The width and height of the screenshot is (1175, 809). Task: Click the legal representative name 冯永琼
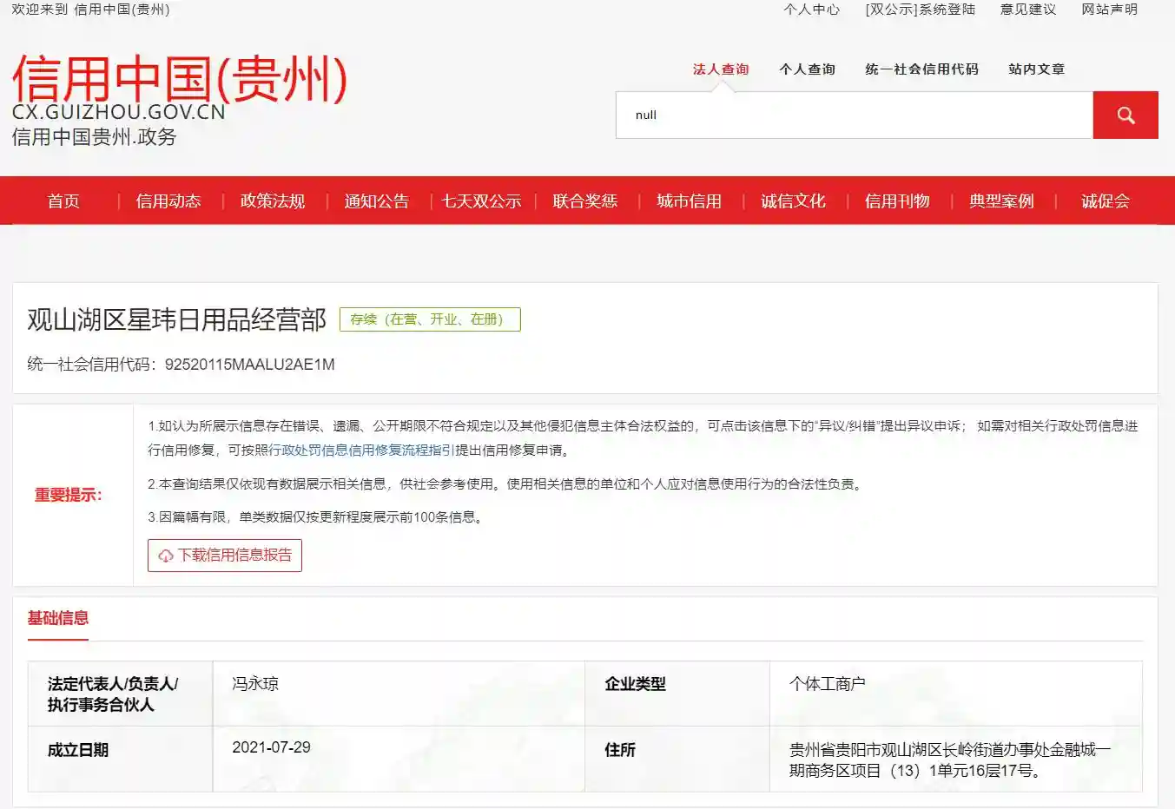(255, 684)
